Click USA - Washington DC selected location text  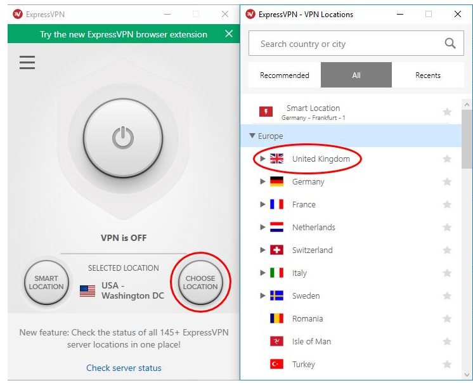point(133,290)
